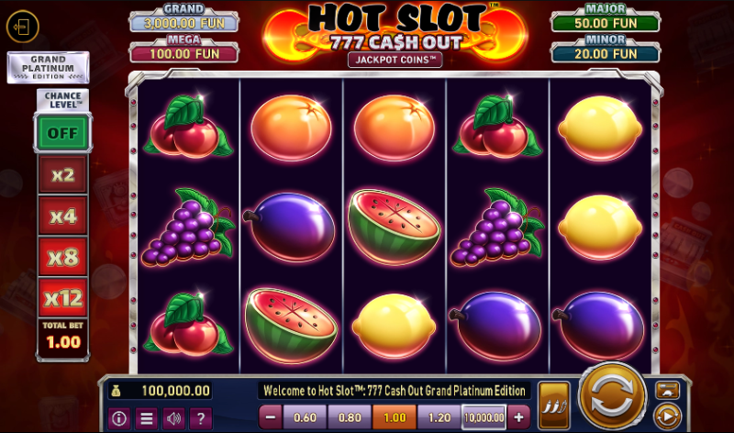This screenshot has height=433, width=734.
Task: Set Chance Level to OFF
Action: (x=62, y=133)
